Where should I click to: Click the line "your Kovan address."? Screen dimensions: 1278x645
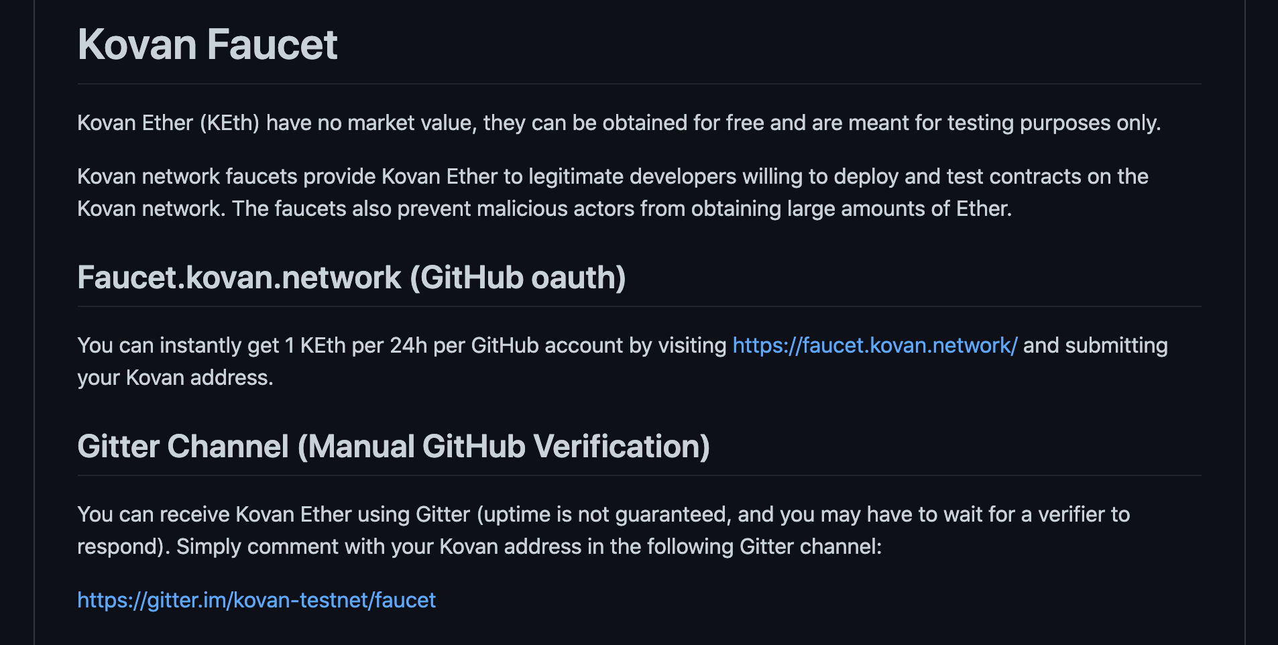(x=175, y=377)
